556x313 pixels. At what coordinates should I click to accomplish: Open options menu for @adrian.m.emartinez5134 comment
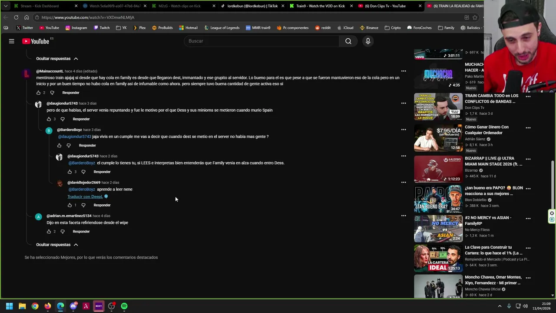[404, 216]
